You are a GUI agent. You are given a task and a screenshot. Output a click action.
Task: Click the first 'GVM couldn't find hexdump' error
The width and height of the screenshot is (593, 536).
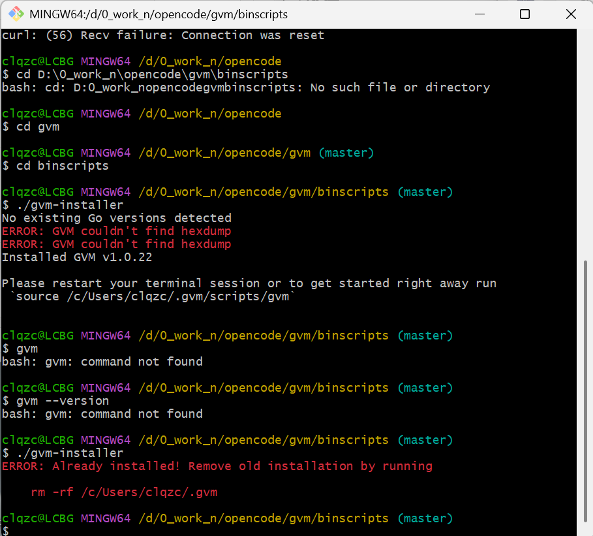click(117, 231)
